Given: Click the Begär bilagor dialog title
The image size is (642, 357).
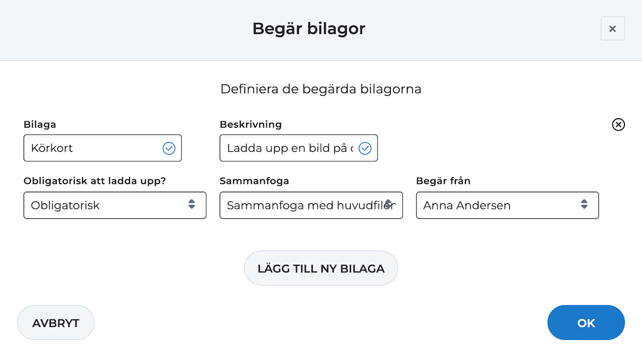Looking at the screenshot, I should pyautogui.click(x=308, y=29).
